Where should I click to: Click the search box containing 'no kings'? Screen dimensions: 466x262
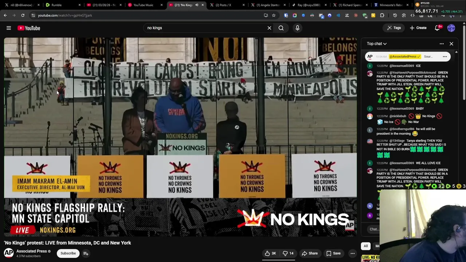coord(206,28)
